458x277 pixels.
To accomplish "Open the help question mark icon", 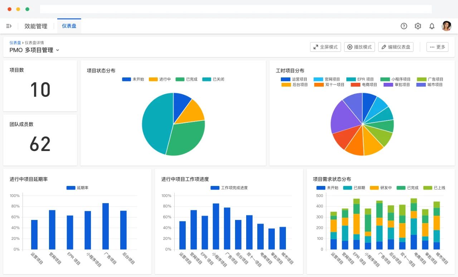I will 404,26.
